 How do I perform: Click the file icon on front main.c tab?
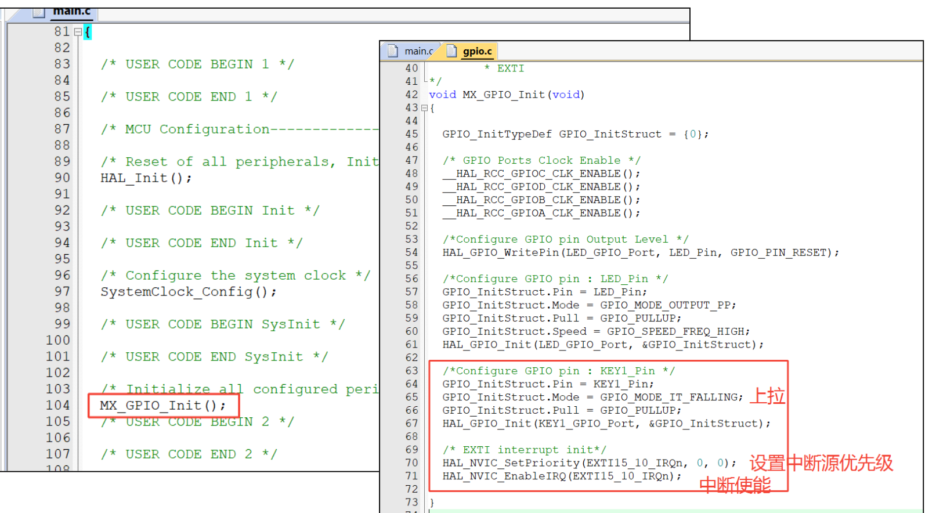[393, 51]
